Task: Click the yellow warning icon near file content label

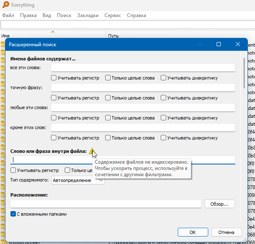Action: (92, 151)
